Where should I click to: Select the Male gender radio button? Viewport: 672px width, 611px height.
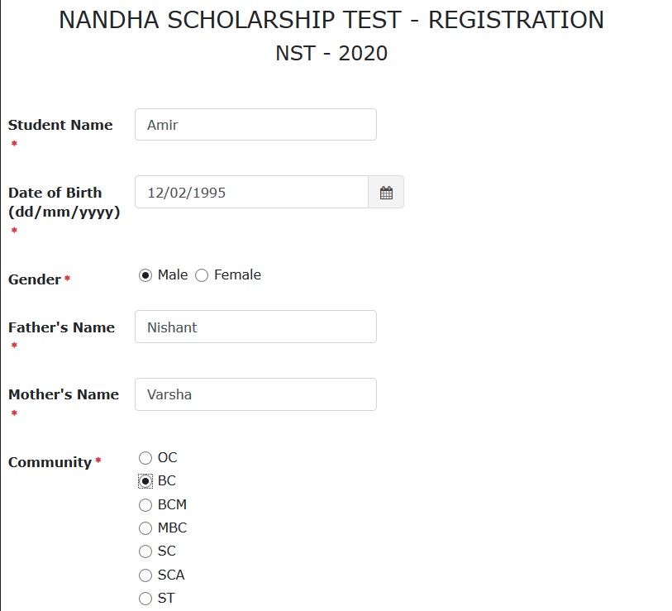[x=146, y=275]
